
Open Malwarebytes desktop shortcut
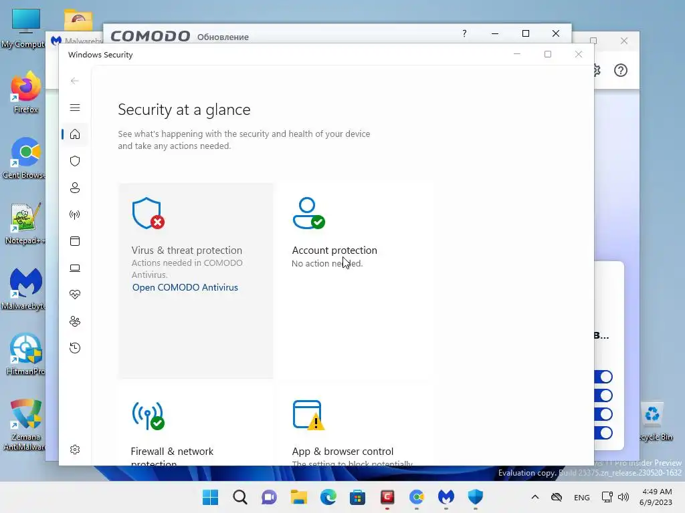tap(25, 289)
